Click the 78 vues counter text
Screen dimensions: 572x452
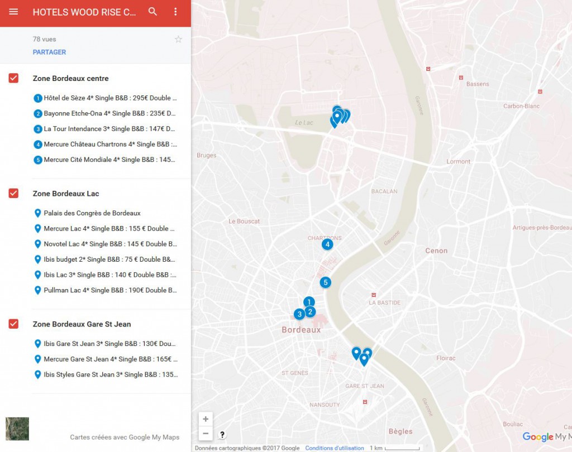tap(45, 40)
